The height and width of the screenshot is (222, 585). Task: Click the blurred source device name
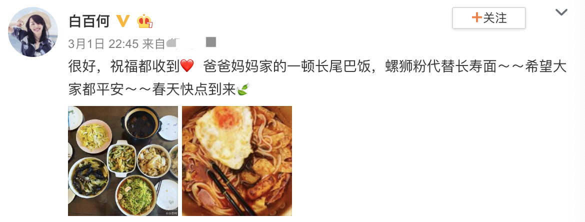179,43
